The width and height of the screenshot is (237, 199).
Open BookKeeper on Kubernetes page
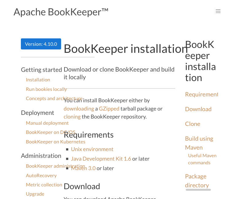56,142
